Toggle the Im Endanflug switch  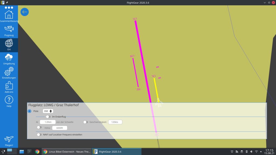(48, 117)
